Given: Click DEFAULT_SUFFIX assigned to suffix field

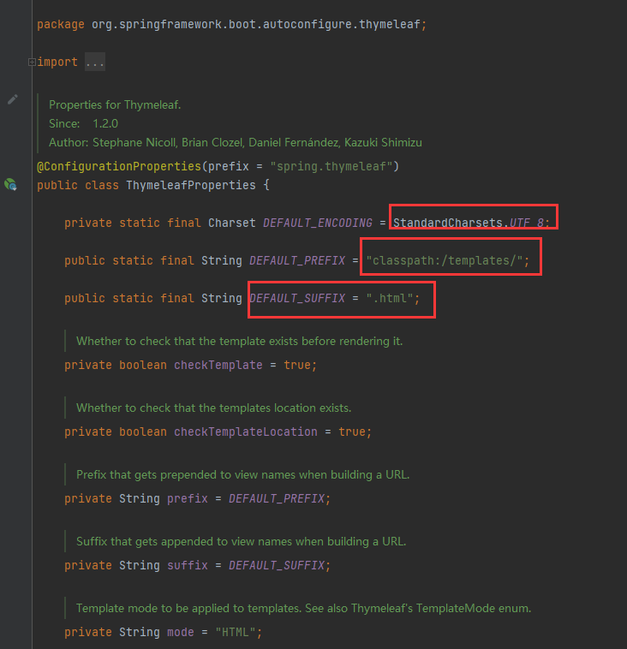Looking at the screenshot, I should coord(277,565).
